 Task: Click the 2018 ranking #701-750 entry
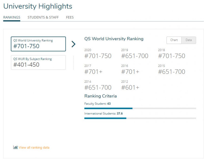[172, 56]
